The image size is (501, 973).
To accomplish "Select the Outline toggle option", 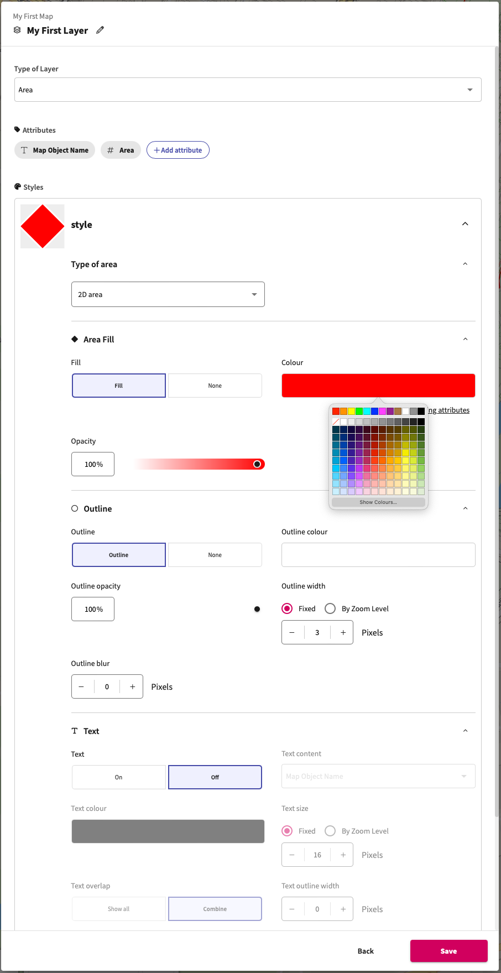I will 119,555.
